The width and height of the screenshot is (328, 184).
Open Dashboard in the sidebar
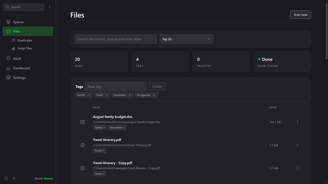[28, 68]
